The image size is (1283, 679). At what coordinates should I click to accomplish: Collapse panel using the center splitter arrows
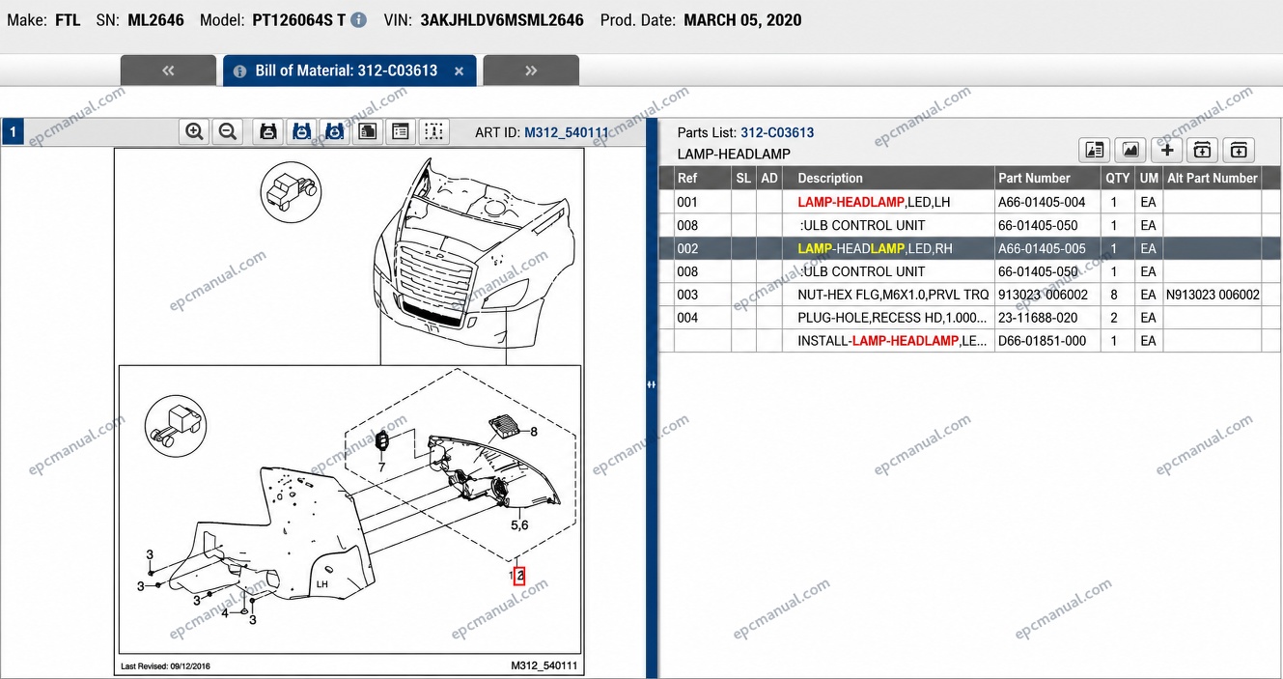[652, 384]
